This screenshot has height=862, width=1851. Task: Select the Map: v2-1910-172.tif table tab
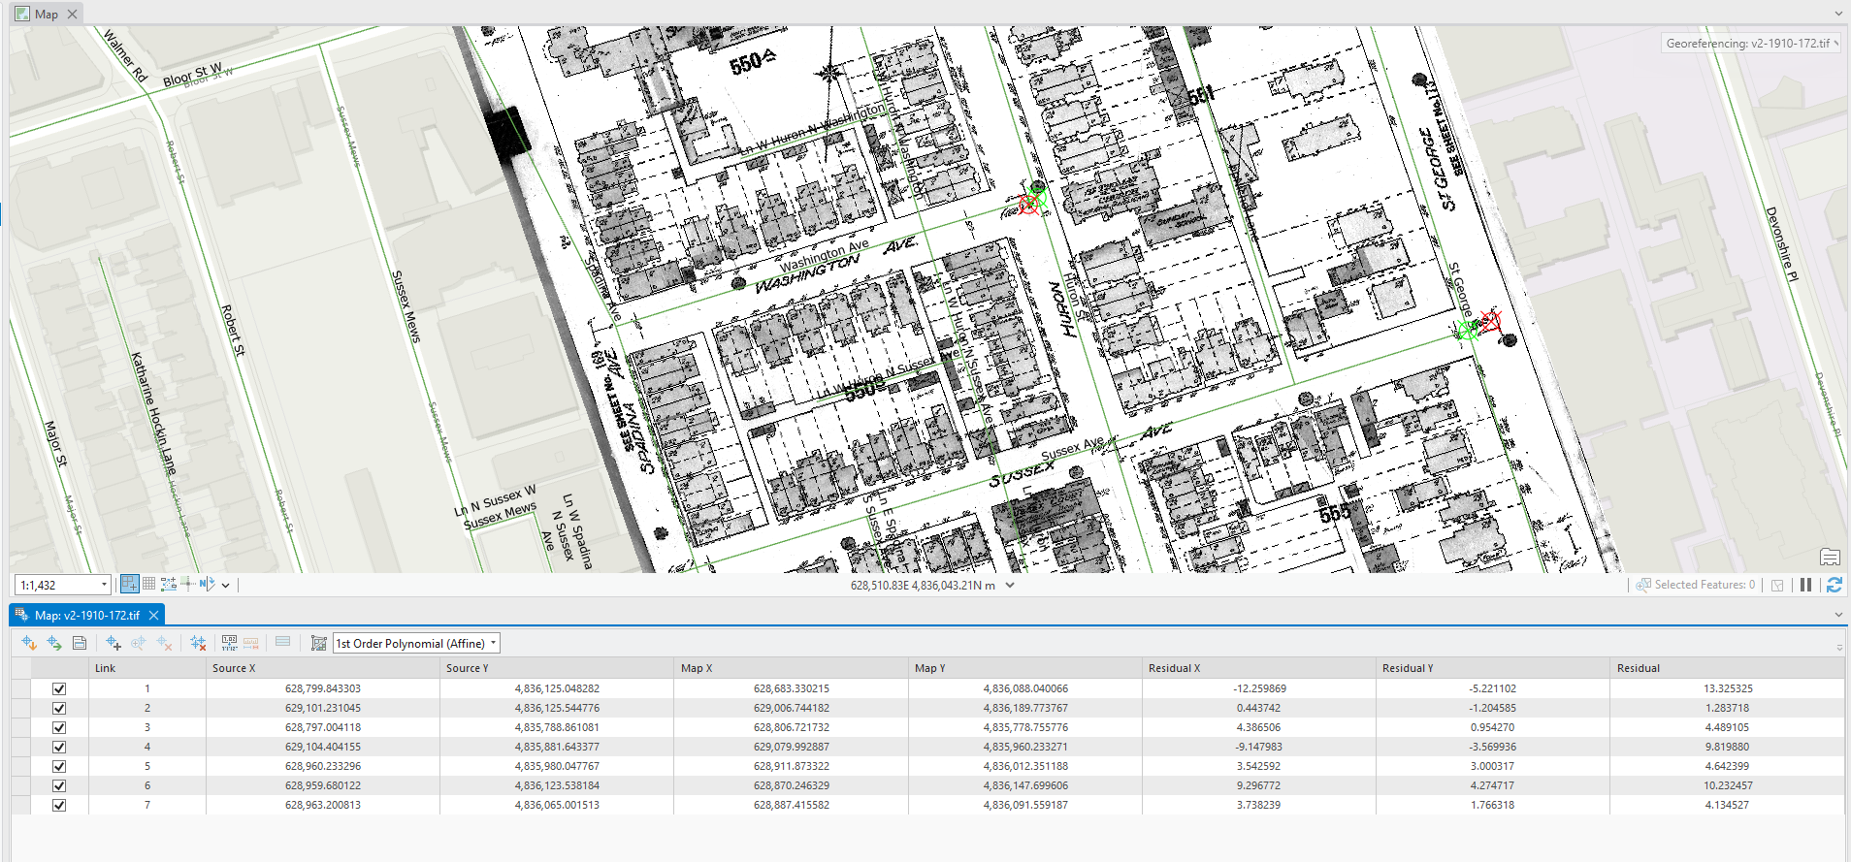point(86,615)
